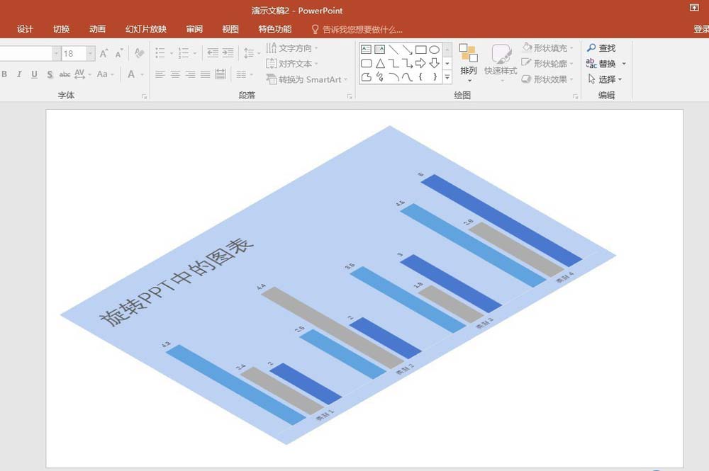Switch to the 切换 tab

point(62,29)
